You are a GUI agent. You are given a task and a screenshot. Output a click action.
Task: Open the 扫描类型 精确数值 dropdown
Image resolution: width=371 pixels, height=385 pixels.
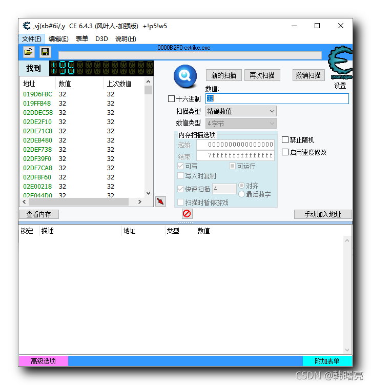pyautogui.click(x=241, y=111)
